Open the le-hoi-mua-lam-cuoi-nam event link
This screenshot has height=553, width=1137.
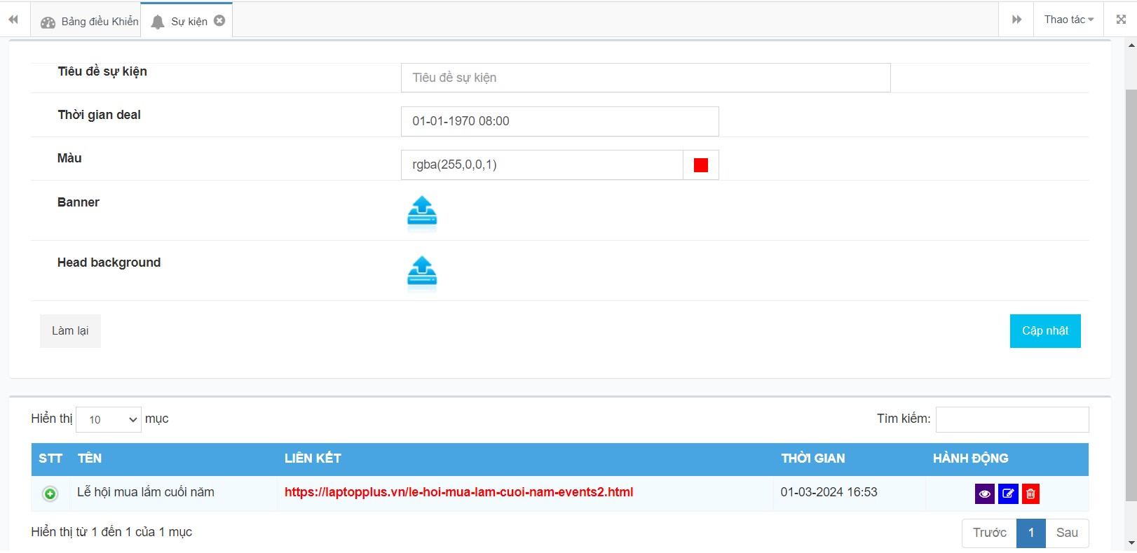point(458,492)
